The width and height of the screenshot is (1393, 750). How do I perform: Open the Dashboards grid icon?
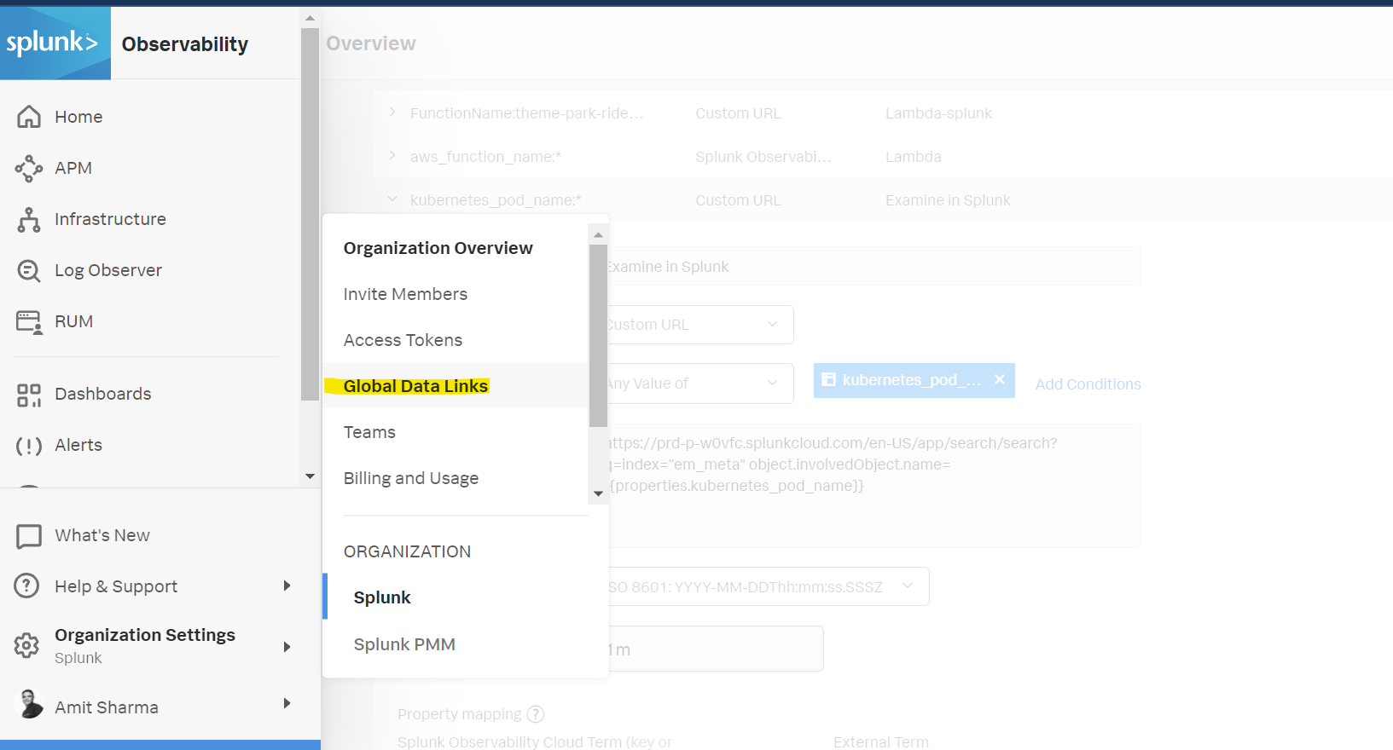point(29,394)
